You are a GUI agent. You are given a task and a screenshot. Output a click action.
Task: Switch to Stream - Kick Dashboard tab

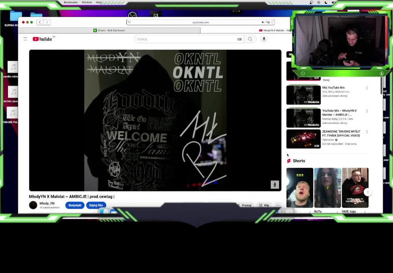coord(109,30)
